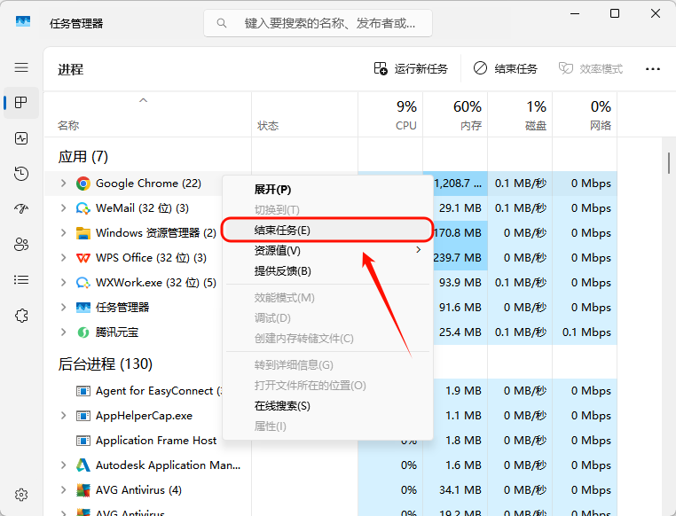Viewport: 676px width, 516px height.
Task: Click 效能模式(M) in context menu
Action: [327, 298]
